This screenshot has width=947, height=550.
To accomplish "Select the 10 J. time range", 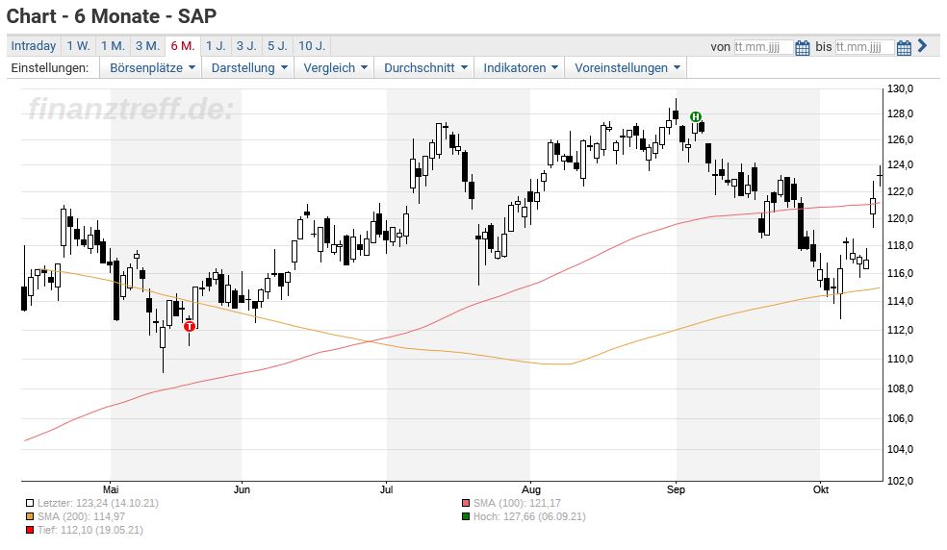I will pyautogui.click(x=312, y=46).
